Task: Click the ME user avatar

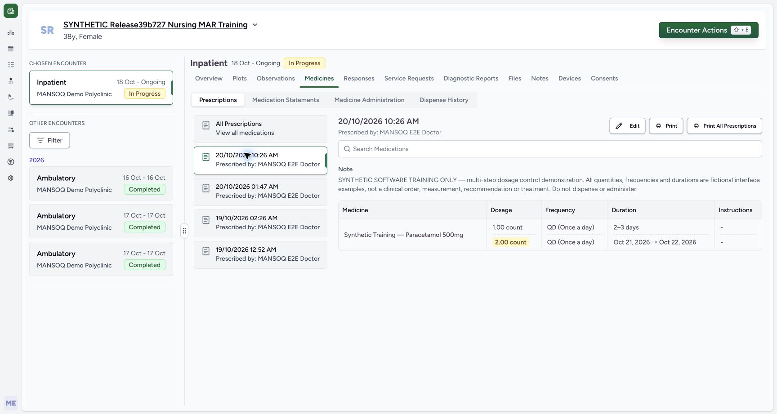Action: [11, 403]
